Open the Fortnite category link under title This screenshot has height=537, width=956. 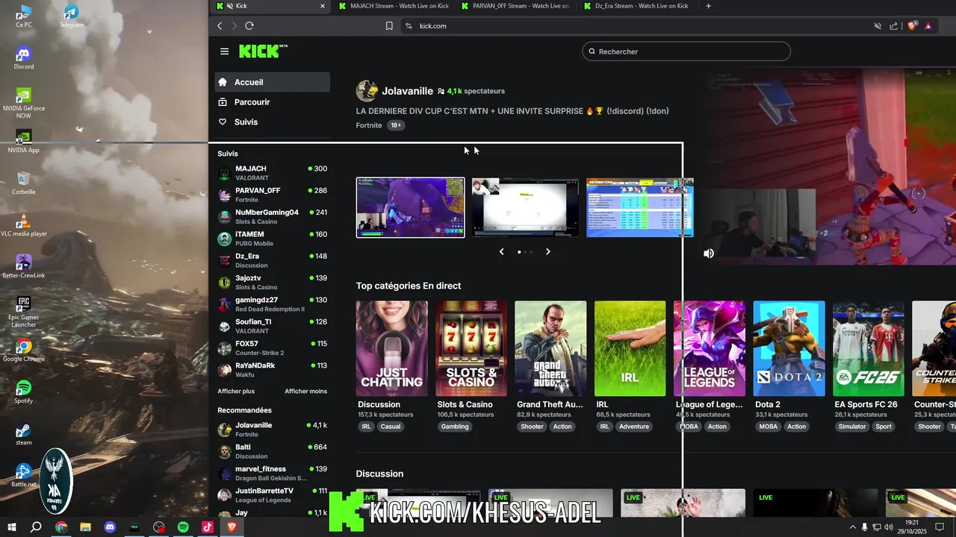(369, 125)
